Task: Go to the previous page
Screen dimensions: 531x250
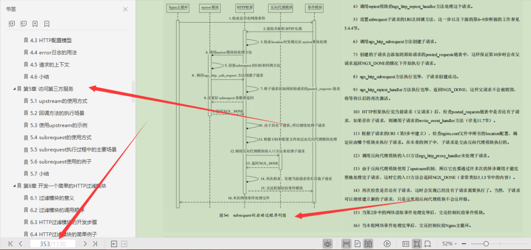Action: [20, 244]
